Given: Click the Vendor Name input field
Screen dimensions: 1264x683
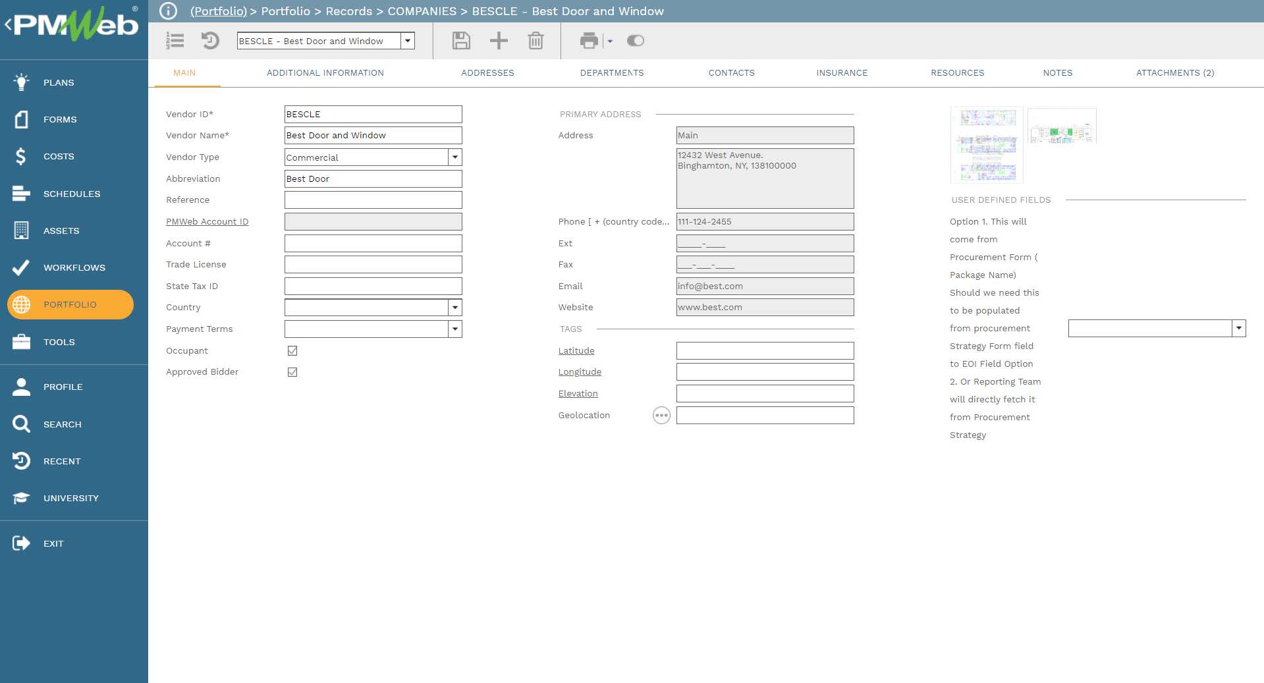Looking at the screenshot, I should point(373,135).
